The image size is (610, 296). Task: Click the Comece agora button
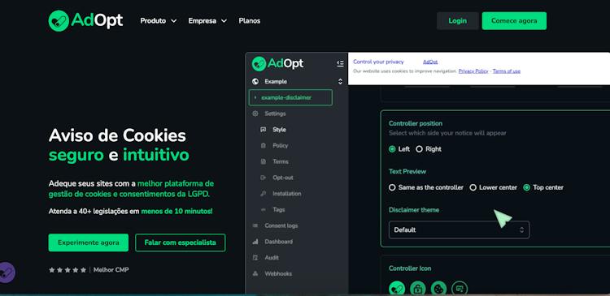pyautogui.click(x=514, y=21)
